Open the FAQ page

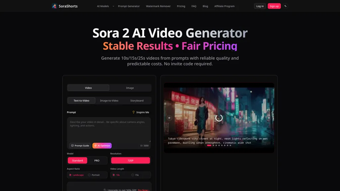point(194,6)
